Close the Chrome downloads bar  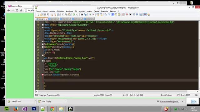pos(182,101)
